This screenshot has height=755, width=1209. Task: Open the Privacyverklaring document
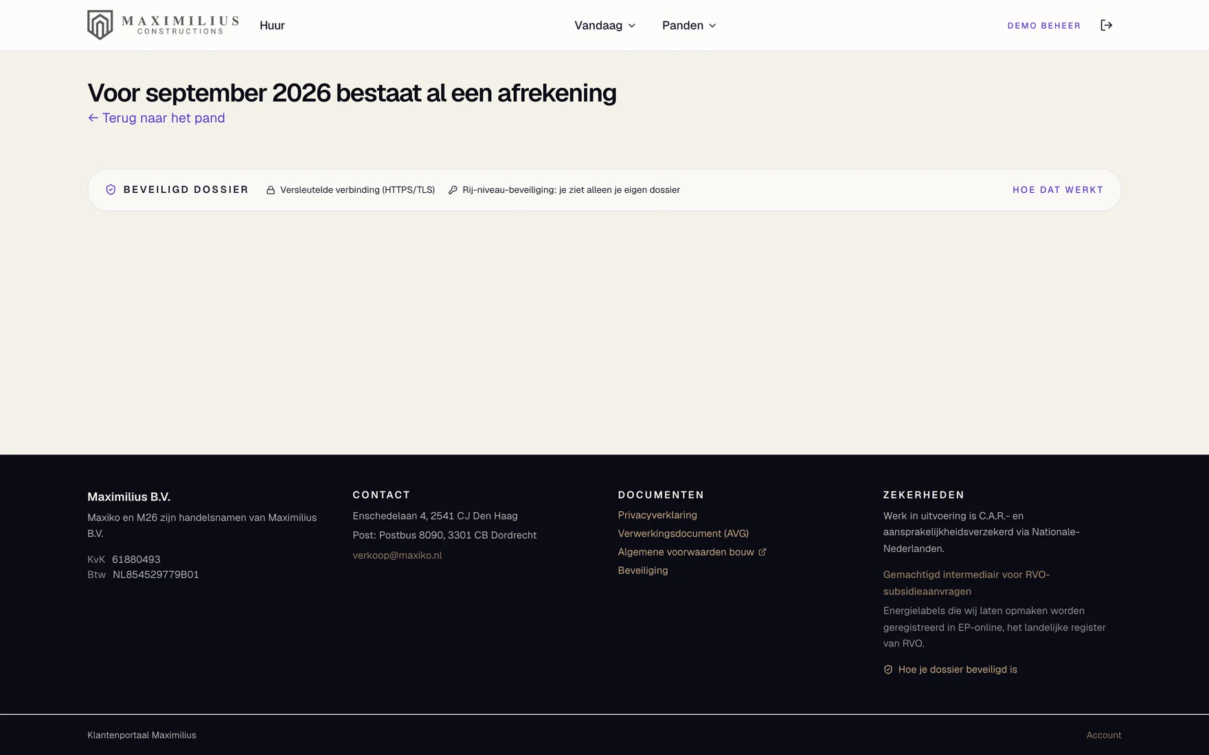[657, 515]
